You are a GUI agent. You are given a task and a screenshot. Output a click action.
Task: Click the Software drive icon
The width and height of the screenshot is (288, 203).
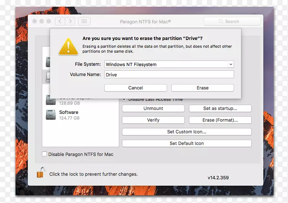click(x=51, y=115)
